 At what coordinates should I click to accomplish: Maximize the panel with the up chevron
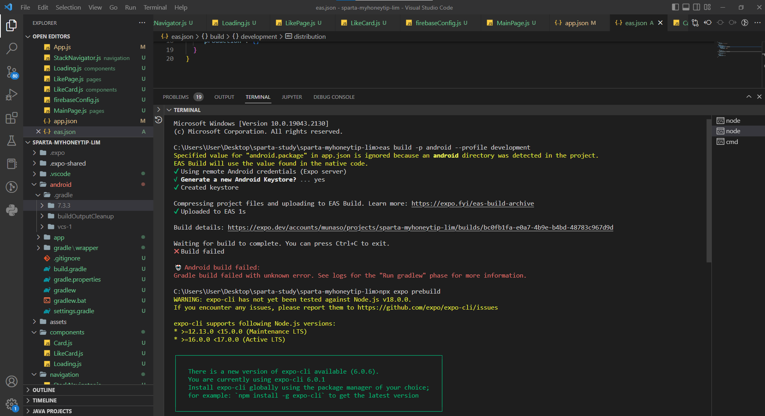749,97
